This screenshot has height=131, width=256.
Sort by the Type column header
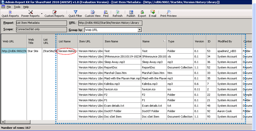(180, 41)
